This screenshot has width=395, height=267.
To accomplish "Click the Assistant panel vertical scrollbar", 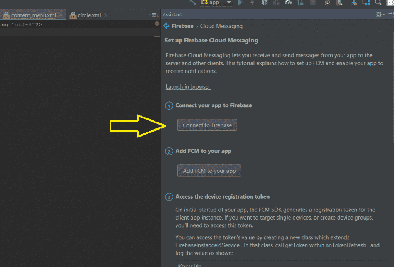I will click(x=393, y=88).
